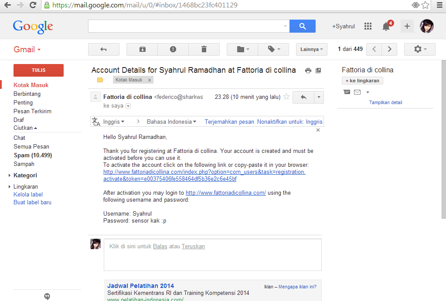Screen dimensions: 446x301
Task: Open the Move to folder dropdown
Action: [243, 50]
